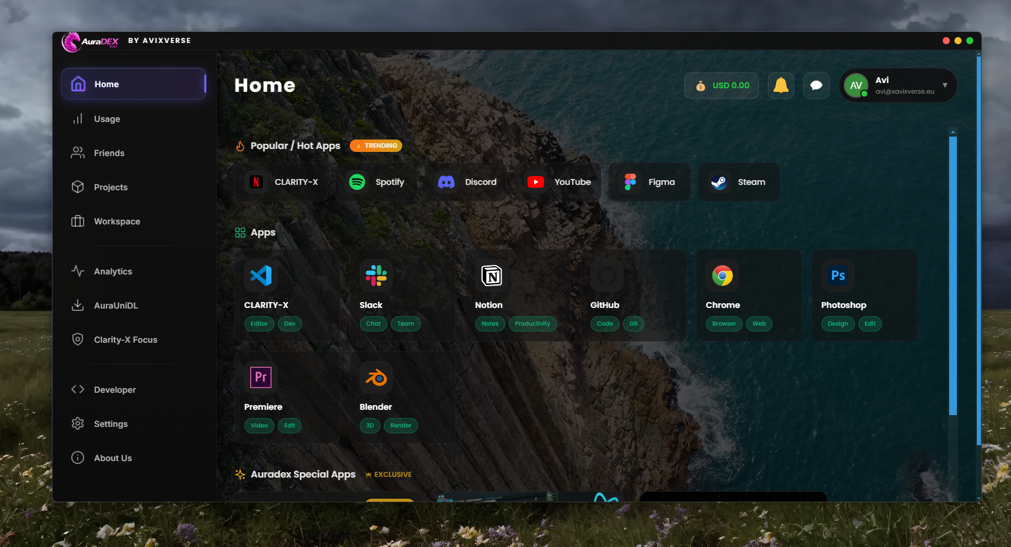Viewport: 1011px width, 547px height.
Task: Click the AuraDEX dragon logo
Action: [x=72, y=42]
